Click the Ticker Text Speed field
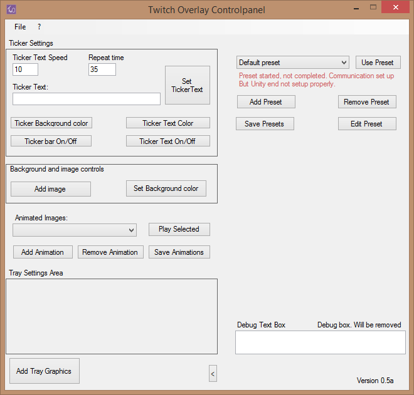414x395 pixels. pos(26,69)
